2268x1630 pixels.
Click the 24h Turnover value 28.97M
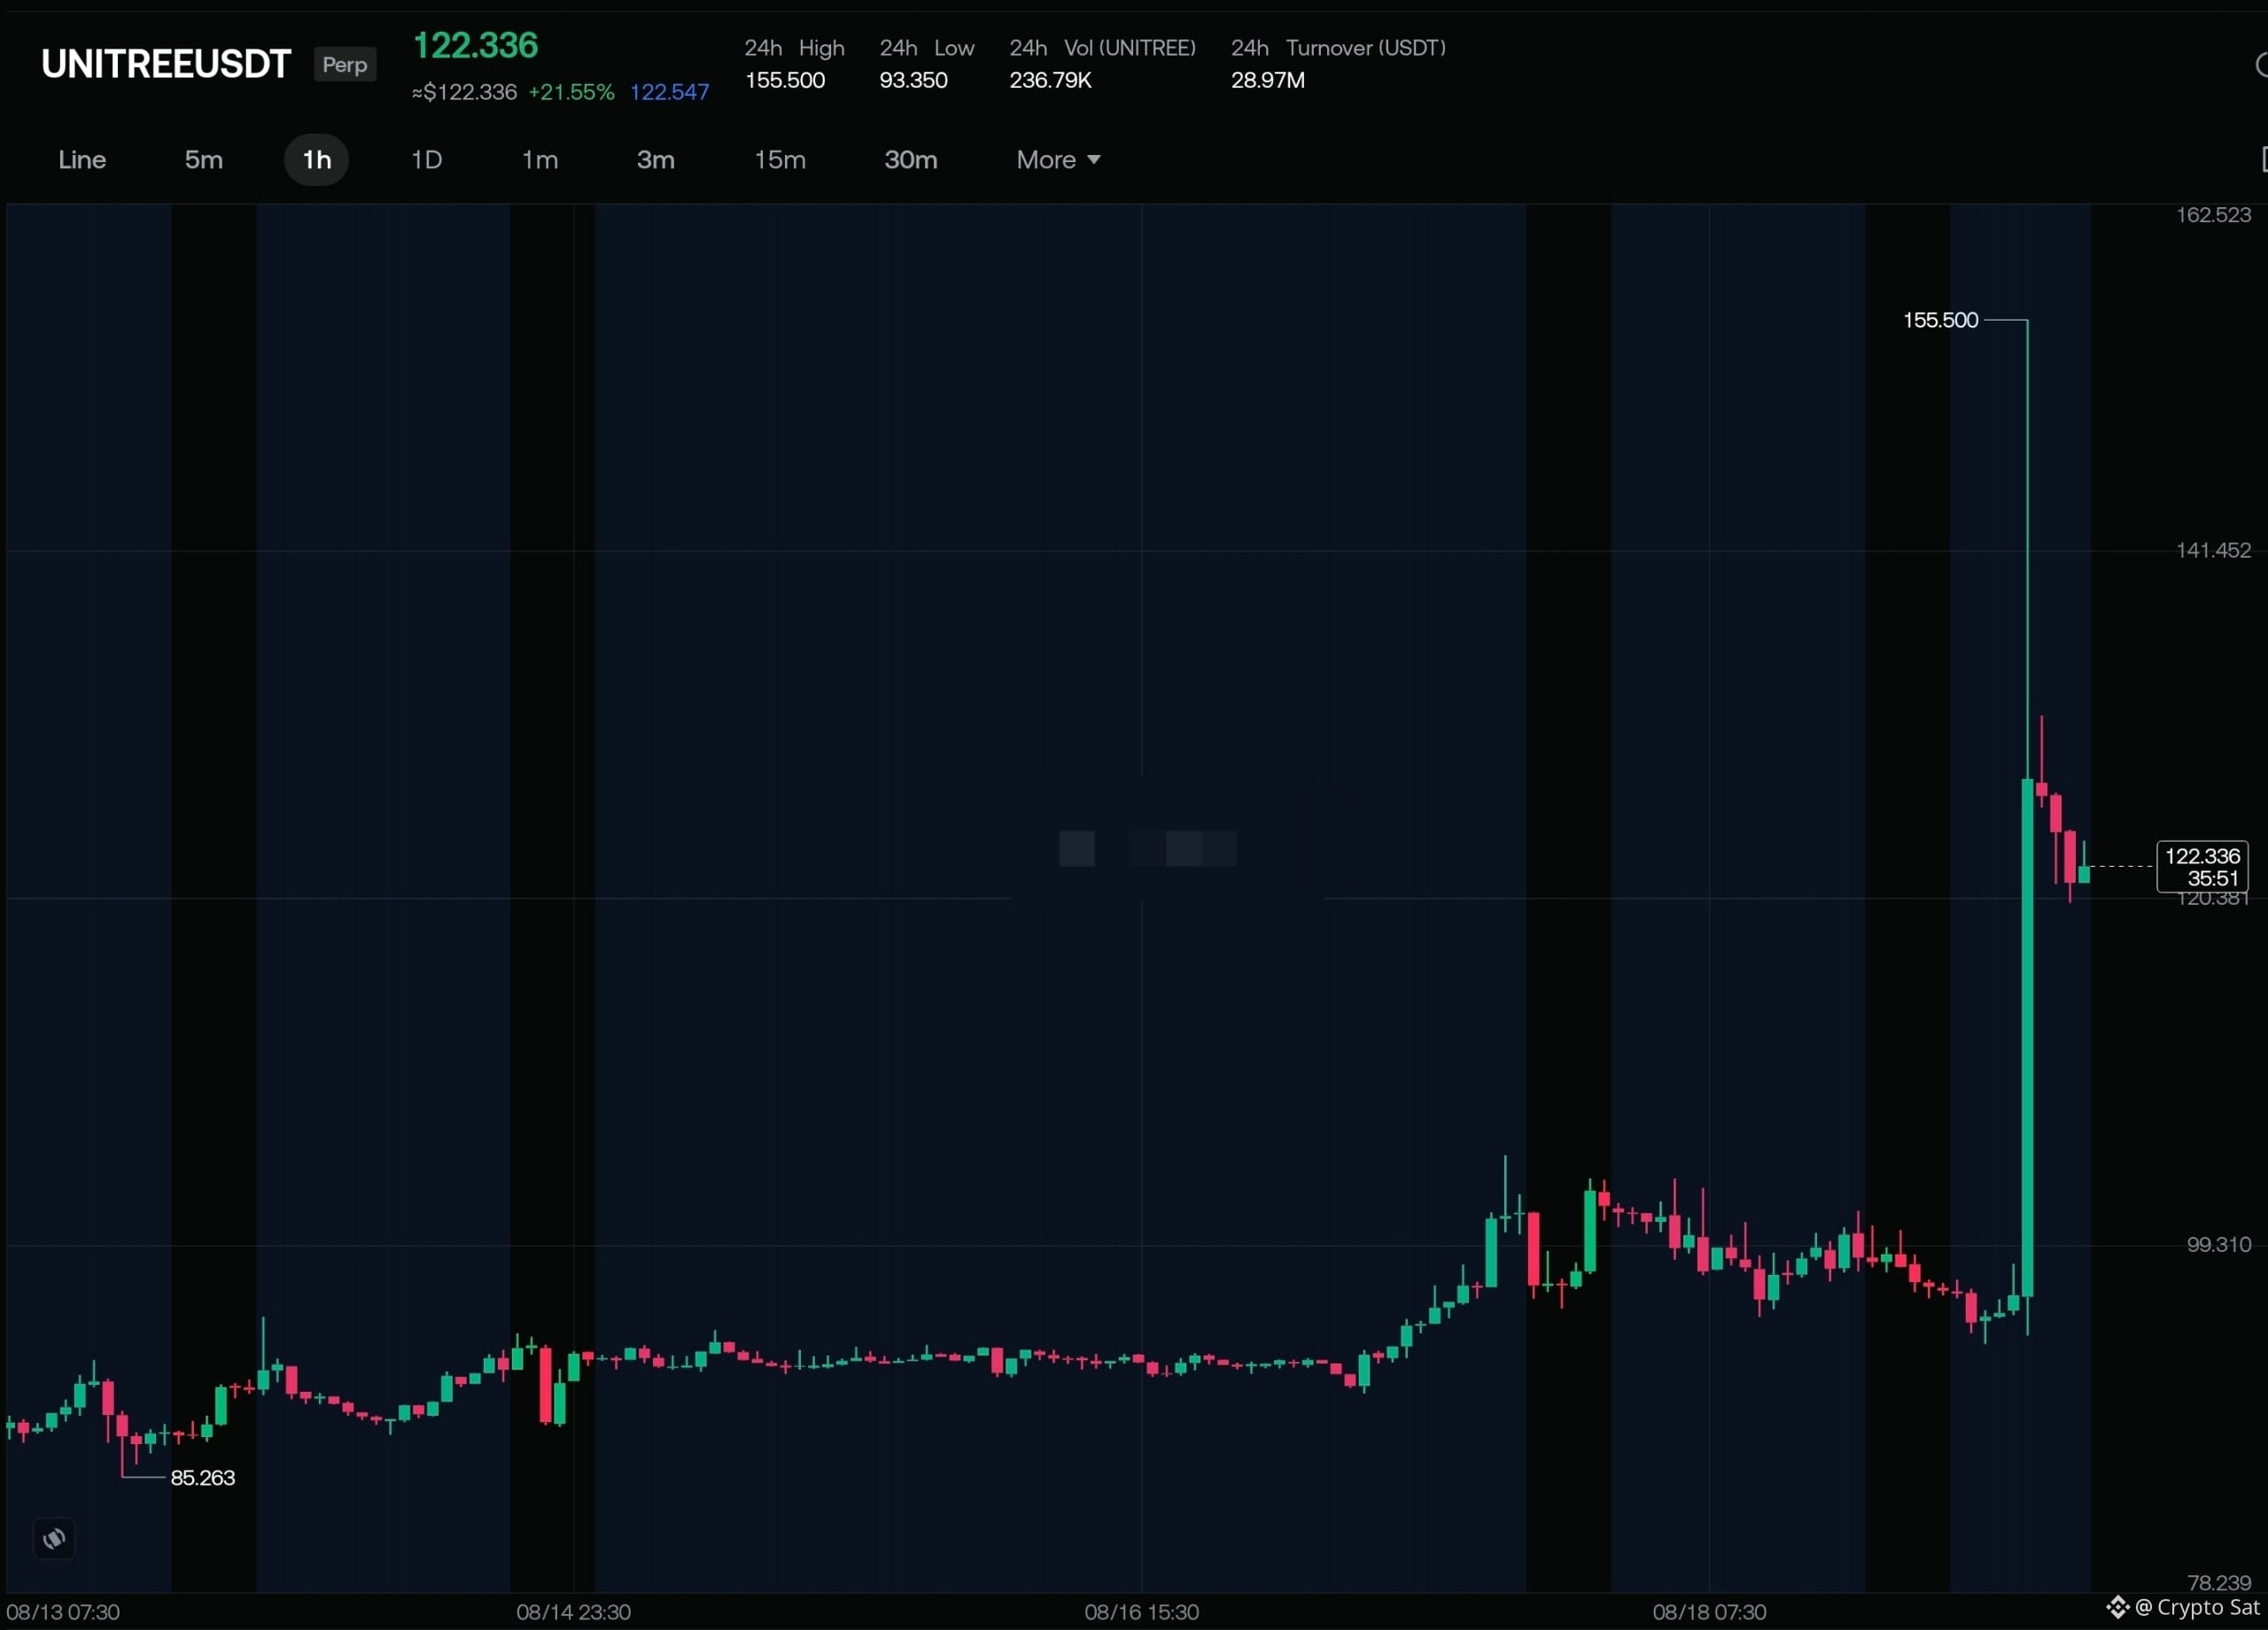pos(1267,80)
